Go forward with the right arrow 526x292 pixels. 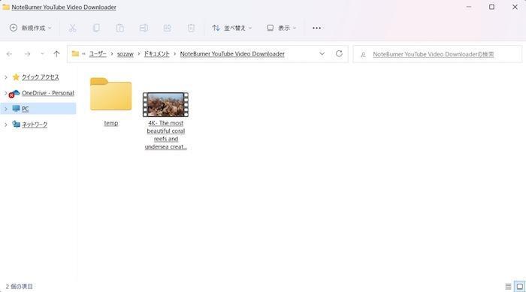28,54
